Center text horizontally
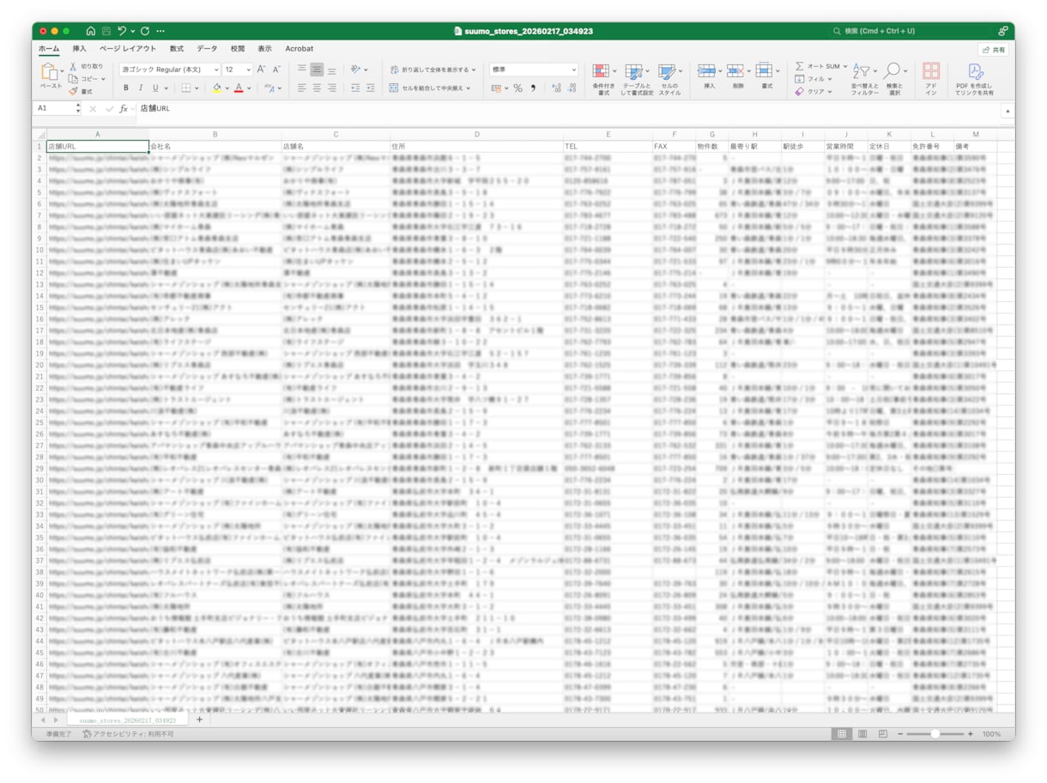Viewport: 1047px width, 783px height. pos(317,88)
